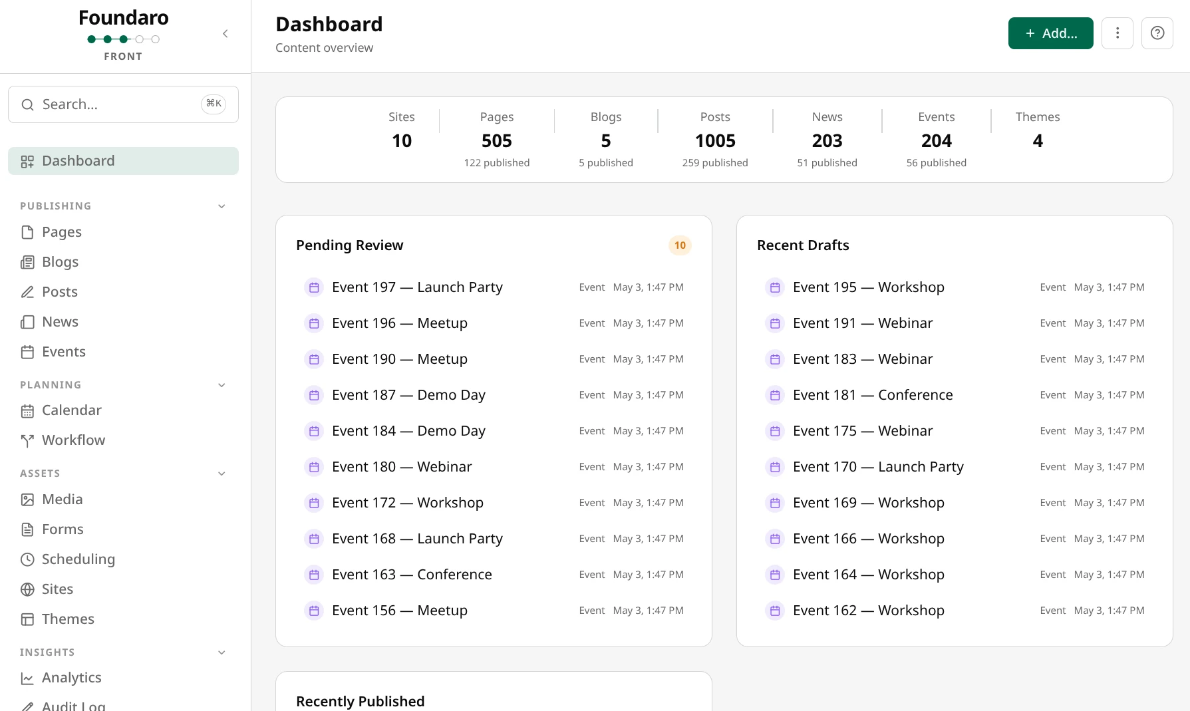Click the Pending Review count badge 10
This screenshot has height=711, width=1190.
(680, 245)
